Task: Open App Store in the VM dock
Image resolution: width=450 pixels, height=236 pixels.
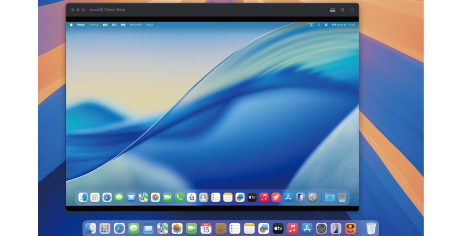Action: 288,197
